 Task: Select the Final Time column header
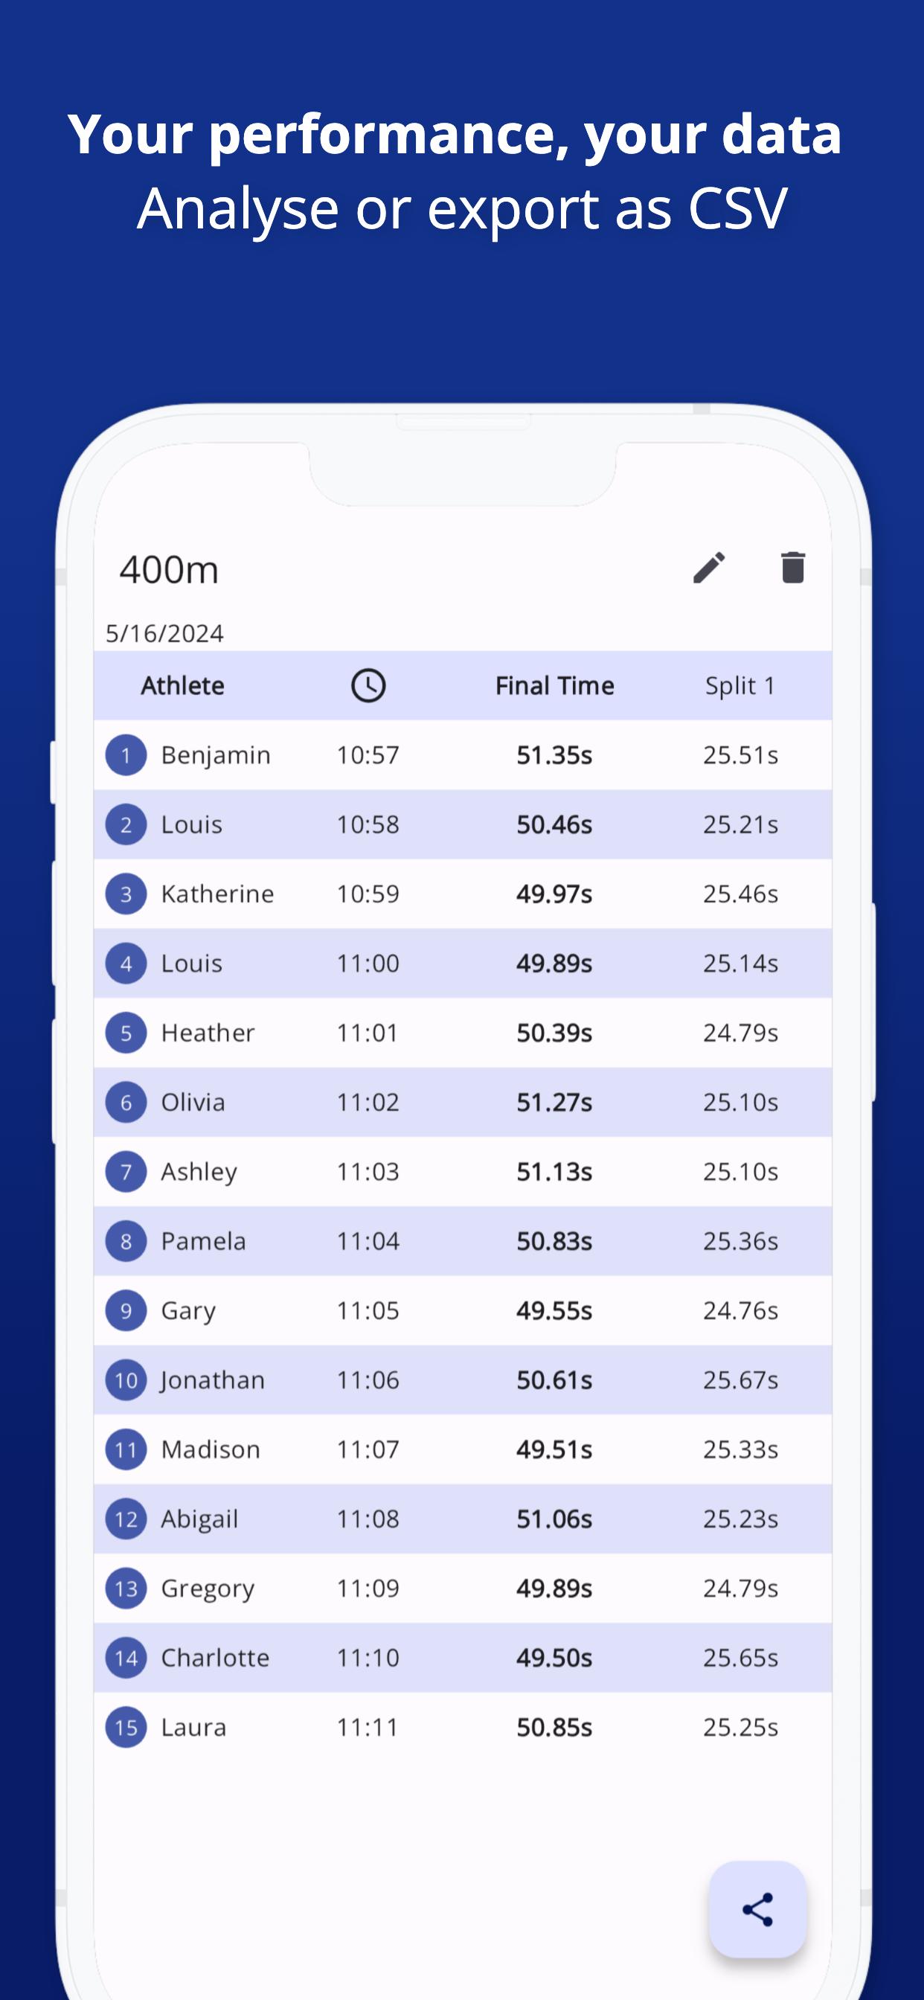554,685
